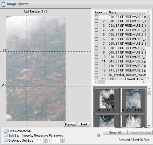The image size is (153, 145).
Task: Increase unit width with up stepper arrow
Action: [x=46, y=139]
